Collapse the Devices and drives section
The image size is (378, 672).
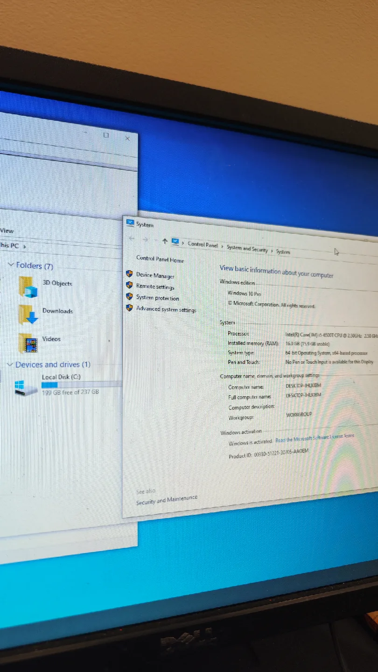(x=10, y=364)
